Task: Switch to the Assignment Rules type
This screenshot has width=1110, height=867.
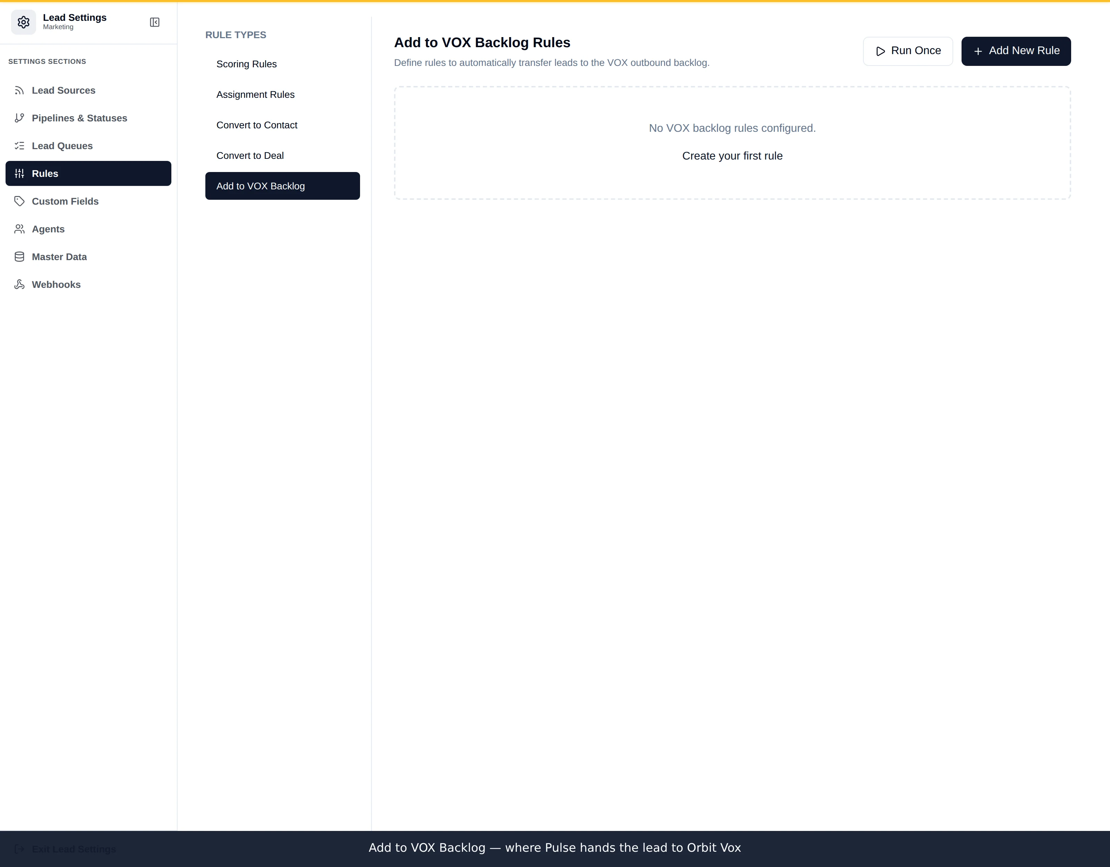Action: pyautogui.click(x=283, y=95)
